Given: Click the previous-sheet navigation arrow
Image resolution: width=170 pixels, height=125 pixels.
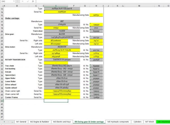Looking at the screenshot, I should 4,122.
